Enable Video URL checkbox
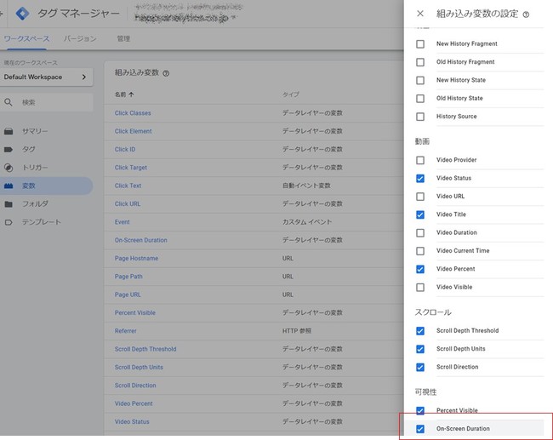The image size is (553, 440). tap(420, 197)
